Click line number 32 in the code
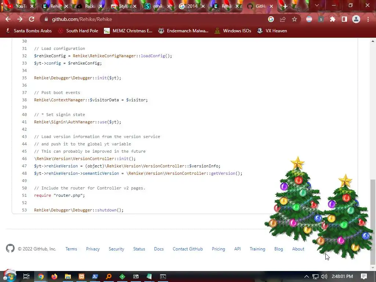 coord(24,56)
